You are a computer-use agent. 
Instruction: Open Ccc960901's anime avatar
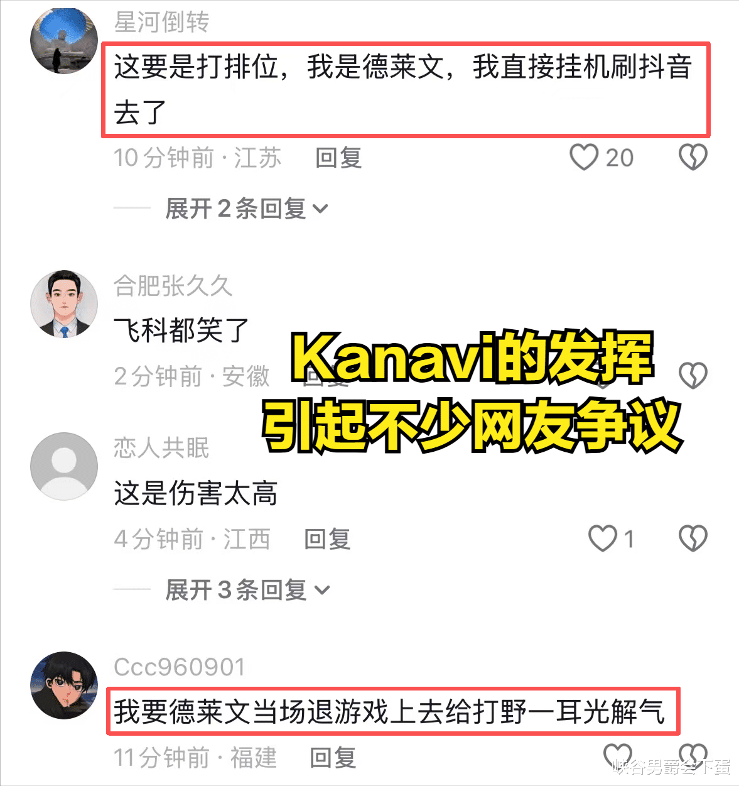click(64, 685)
